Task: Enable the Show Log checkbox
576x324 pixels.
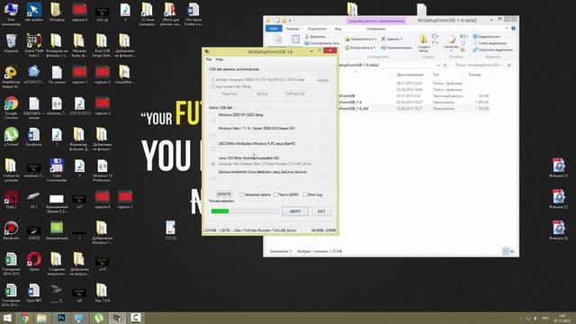Action: click(304, 194)
